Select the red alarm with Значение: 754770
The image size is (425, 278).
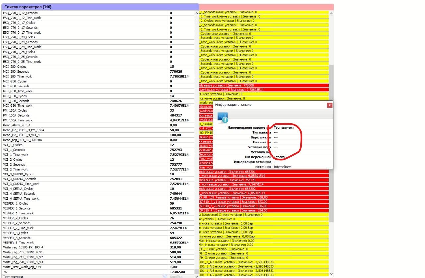(264, 180)
